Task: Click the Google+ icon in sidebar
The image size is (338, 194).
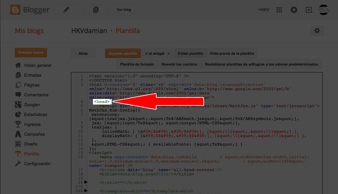Action: pos(18,105)
